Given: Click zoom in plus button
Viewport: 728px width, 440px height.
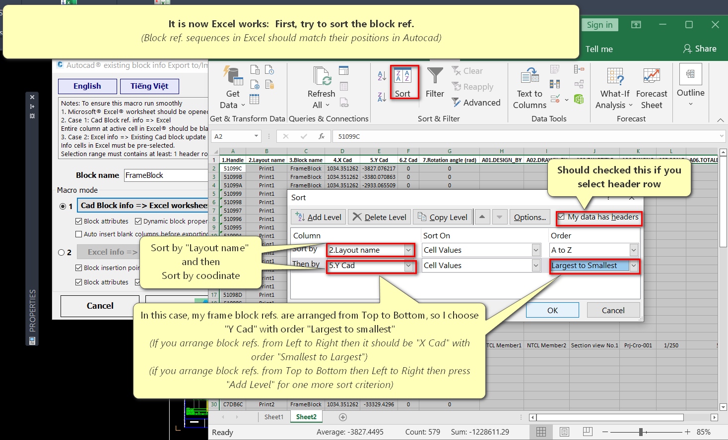Looking at the screenshot, I should coord(687,432).
